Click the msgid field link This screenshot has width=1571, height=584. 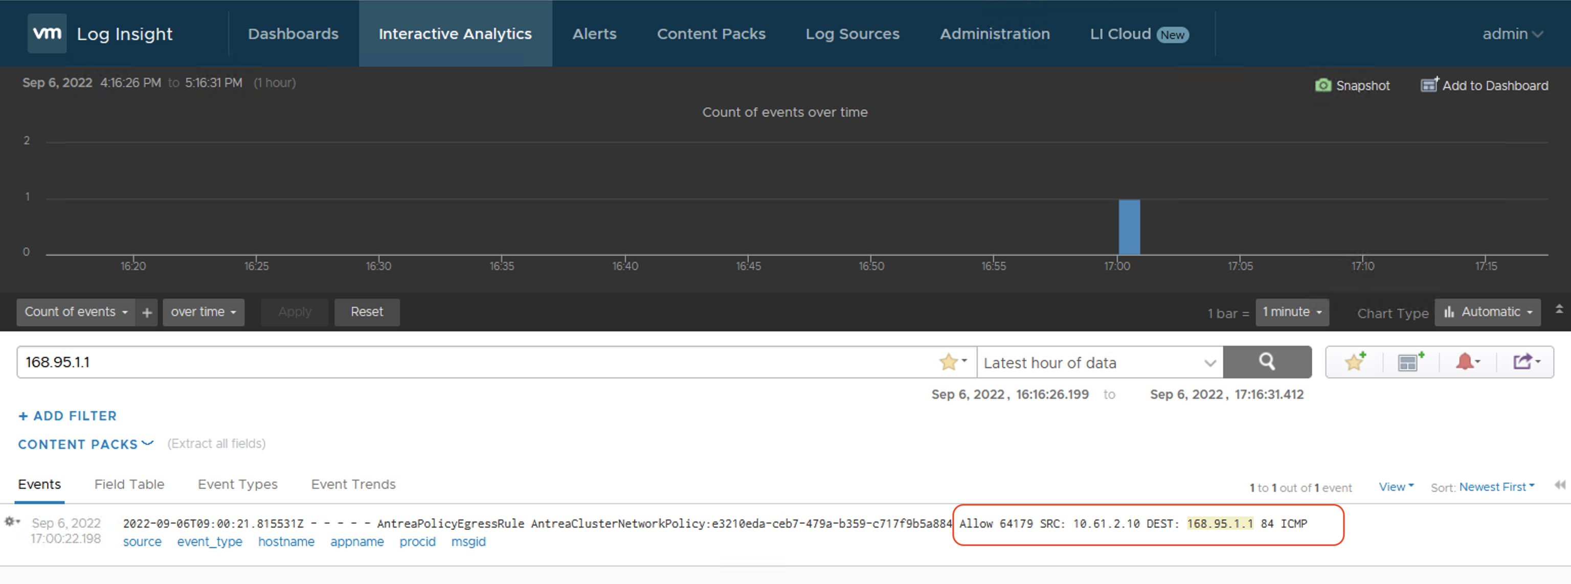[x=468, y=542]
